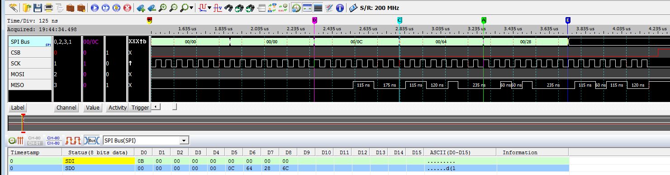Screen dimensions: 670x175
Task: Click the list table toolbar icon
Action: pyautogui.click(x=261, y=8)
